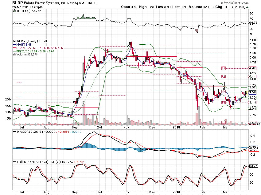This screenshot has width=261, height=195.
Task: Click the 4.47 price tag beside R2
Action: click(253, 68)
